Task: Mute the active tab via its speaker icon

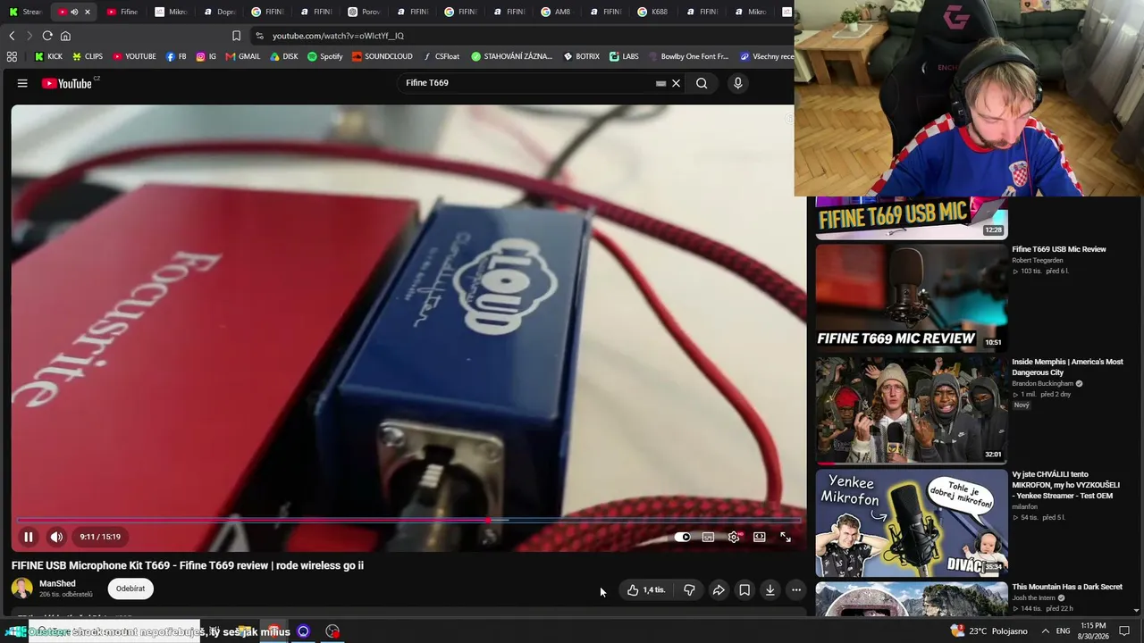Action: [x=74, y=12]
